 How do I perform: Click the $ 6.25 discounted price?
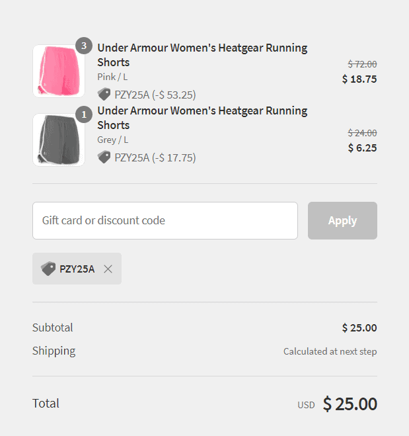point(362,148)
